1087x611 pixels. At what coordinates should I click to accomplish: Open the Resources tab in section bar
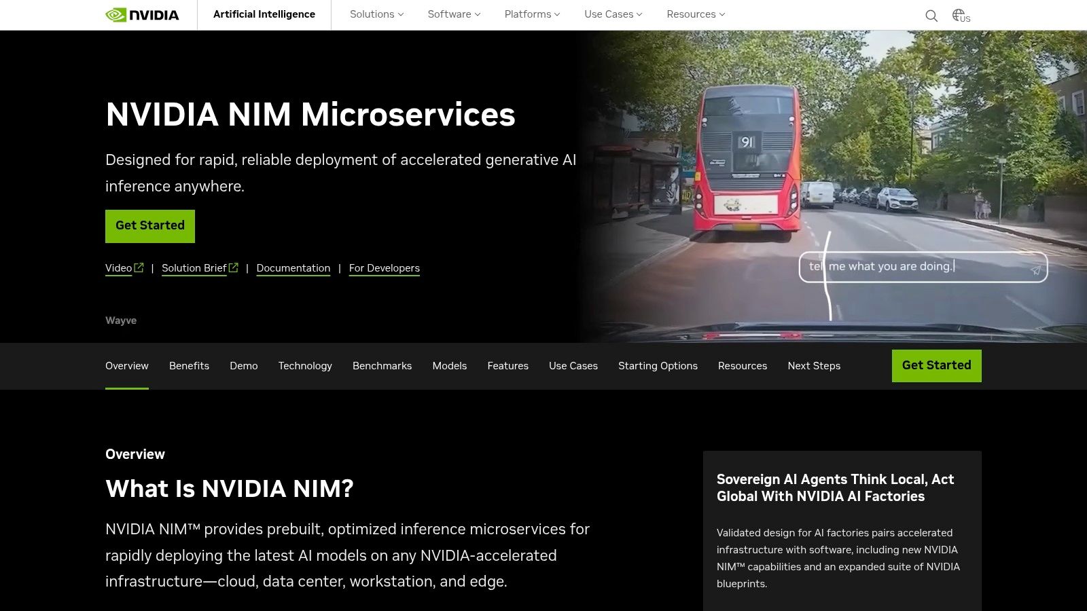tap(743, 366)
